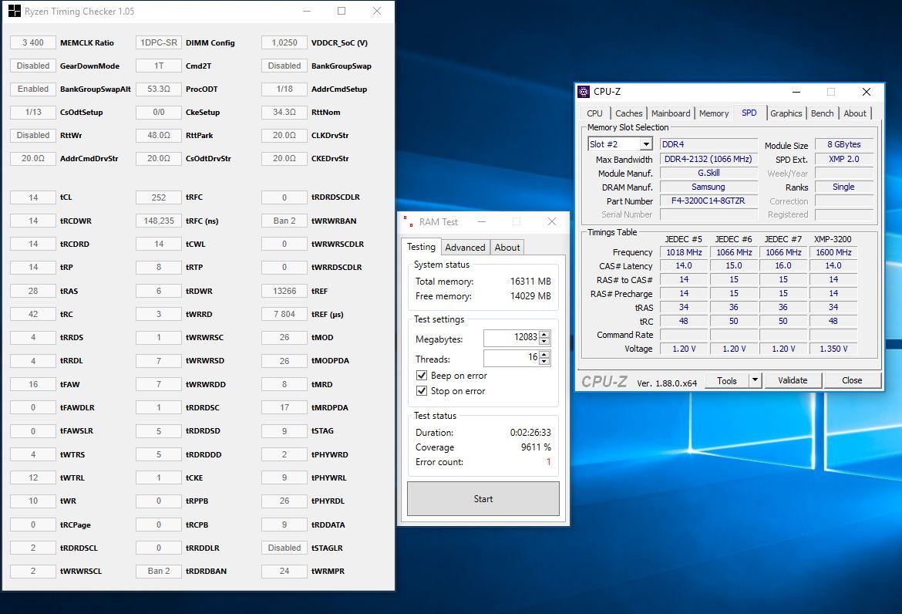The height and width of the screenshot is (614, 902).
Task: Click the tRFC (ns) value 148,235
Action: tap(159, 221)
